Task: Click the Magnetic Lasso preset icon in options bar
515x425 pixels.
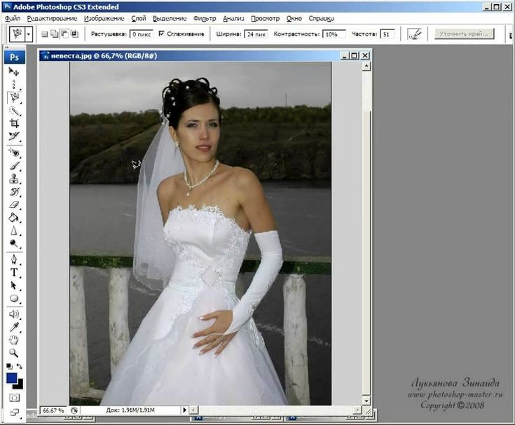Action: (x=17, y=34)
